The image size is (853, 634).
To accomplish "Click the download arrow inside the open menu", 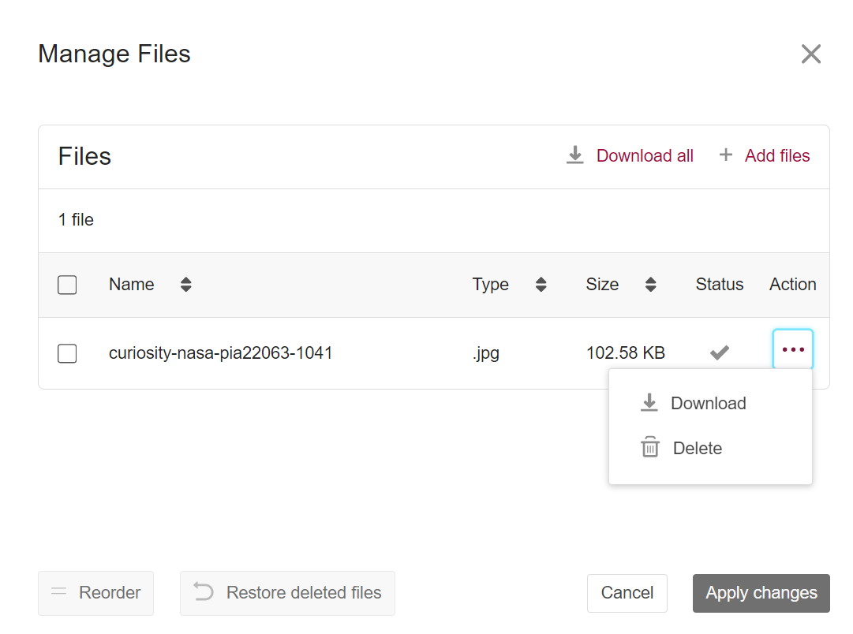I will pyautogui.click(x=649, y=402).
